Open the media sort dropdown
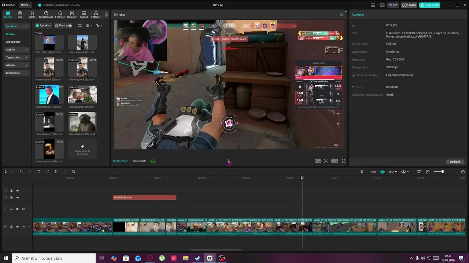This screenshot has height=263, width=469. (89, 26)
